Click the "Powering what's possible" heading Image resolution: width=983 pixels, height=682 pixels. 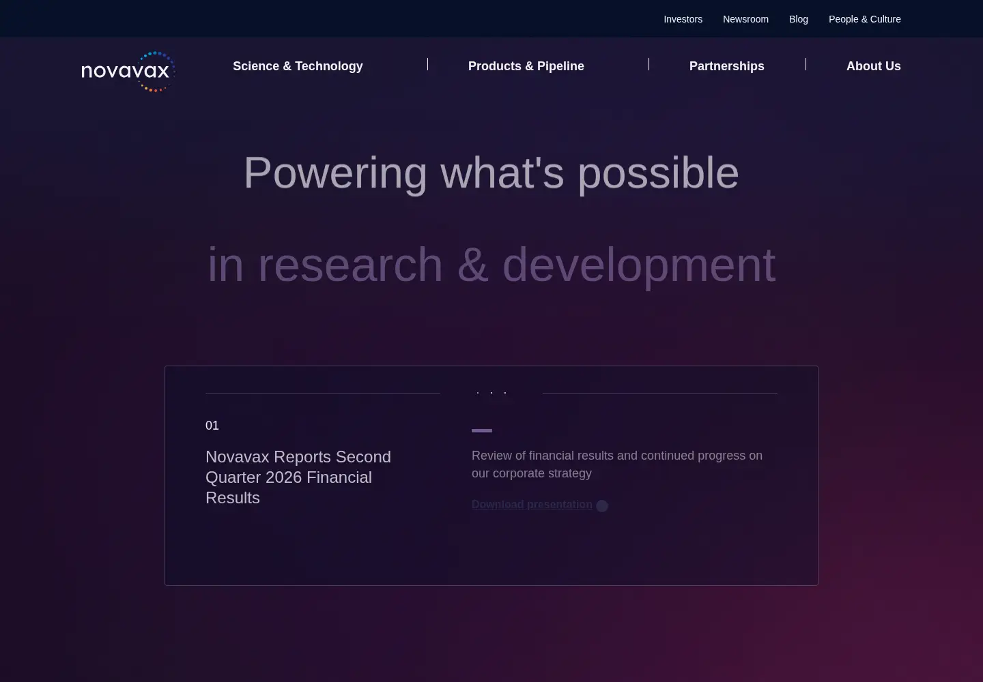pyautogui.click(x=491, y=173)
